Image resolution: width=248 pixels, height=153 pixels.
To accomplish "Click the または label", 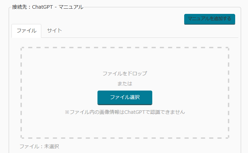I will pyautogui.click(x=125, y=84).
